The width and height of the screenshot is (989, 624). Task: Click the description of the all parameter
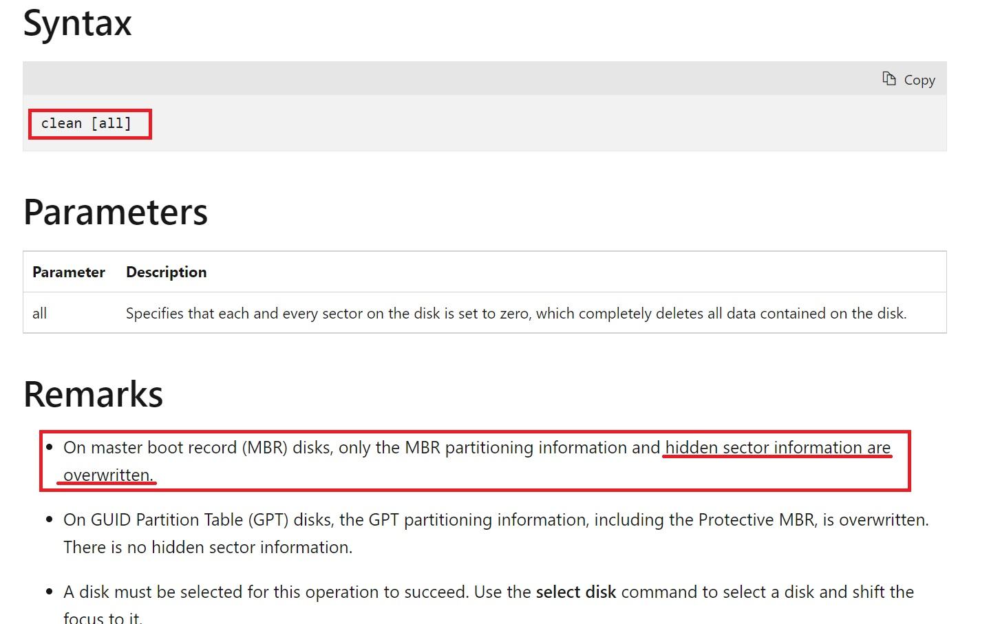click(516, 313)
